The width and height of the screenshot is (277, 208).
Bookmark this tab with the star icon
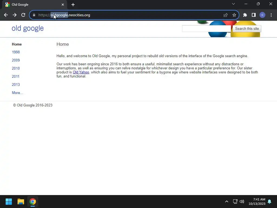tap(234, 15)
